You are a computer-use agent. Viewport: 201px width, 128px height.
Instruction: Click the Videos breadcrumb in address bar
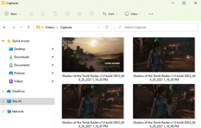pyautogui.click(x=50, y=27)
